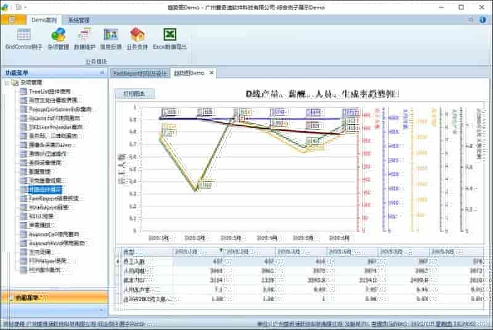Open the FastReport打印设计 document tab

(140, 73)
